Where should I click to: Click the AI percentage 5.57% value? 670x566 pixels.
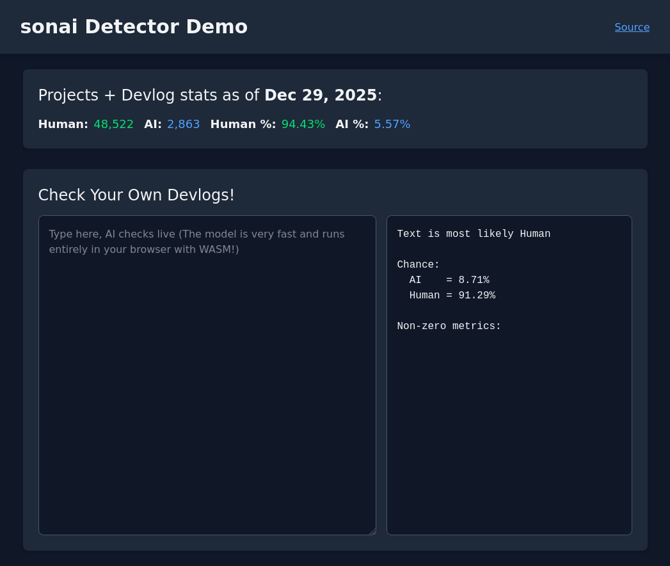click(x=392, y=124)
